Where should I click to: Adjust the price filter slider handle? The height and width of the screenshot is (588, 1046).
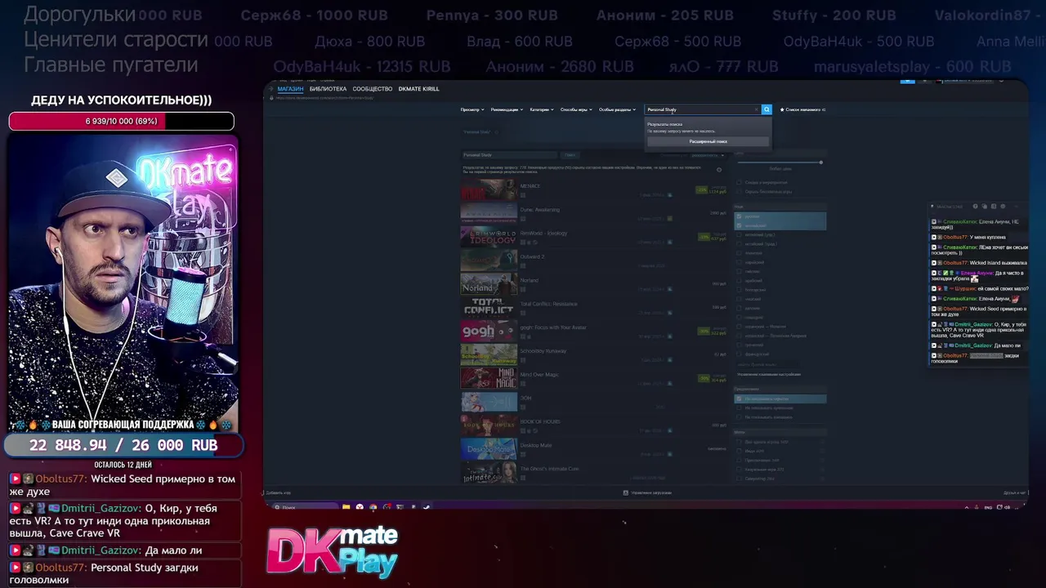point(821,163)
